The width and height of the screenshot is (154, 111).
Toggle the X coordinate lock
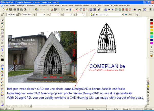(x=2, y=15)
